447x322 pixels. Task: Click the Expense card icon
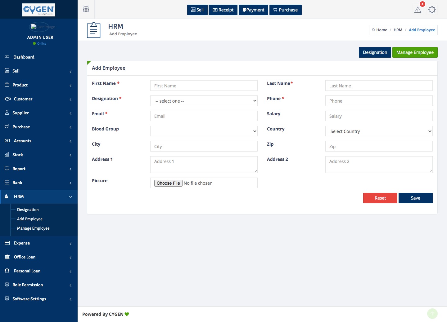pos(7,243)
